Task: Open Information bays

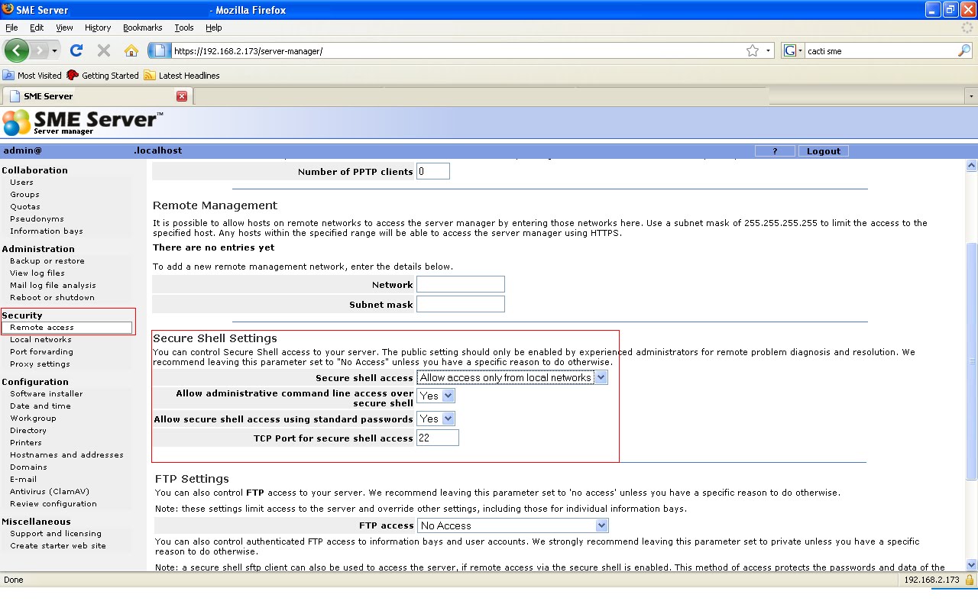Action: [x=47, y=231]
